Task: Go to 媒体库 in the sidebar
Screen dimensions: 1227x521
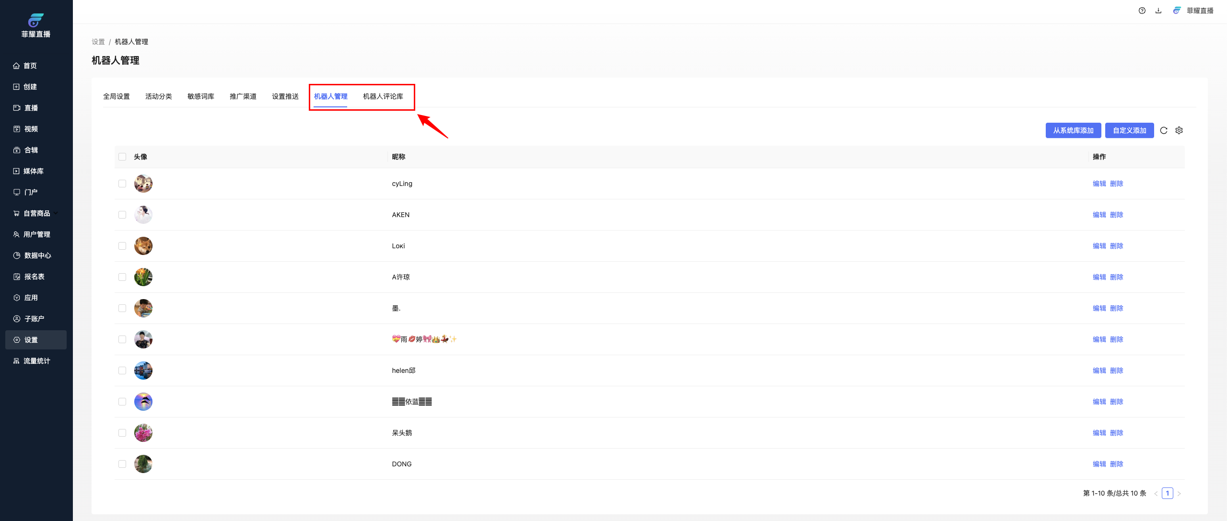Action: (x=33, y=171)
